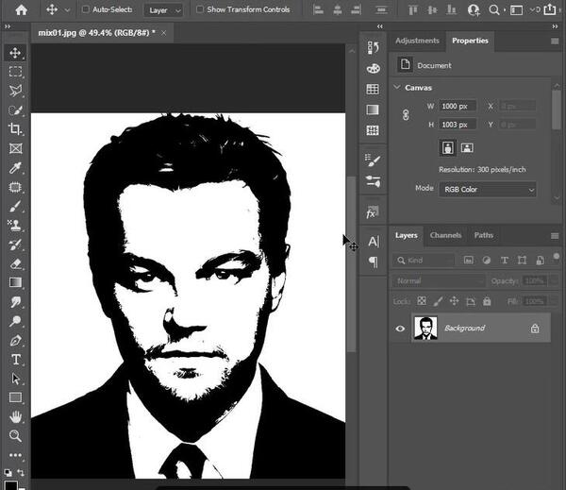The height and width of the screenshot is (490, 566).
Task: Select the Hand tool
Action: tap(15, 417)
